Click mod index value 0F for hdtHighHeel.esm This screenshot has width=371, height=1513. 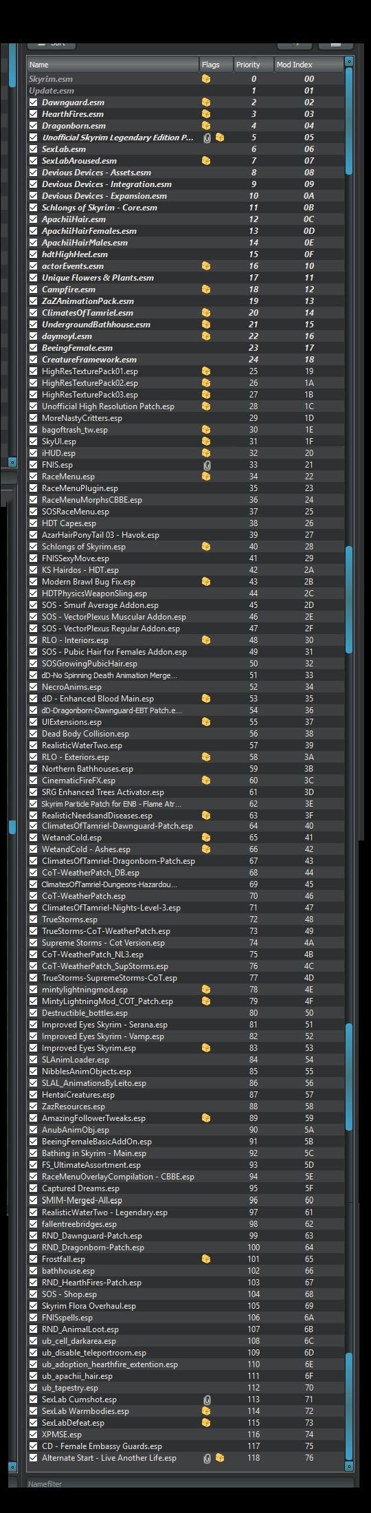pyautogui.click(x=309, y=254)
